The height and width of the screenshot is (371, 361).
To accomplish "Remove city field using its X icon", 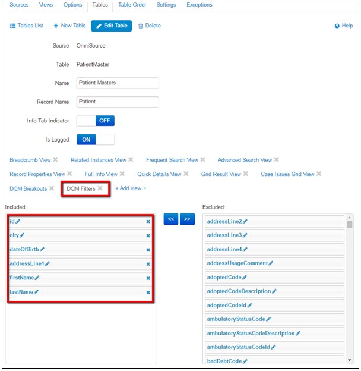I will 148,235.
